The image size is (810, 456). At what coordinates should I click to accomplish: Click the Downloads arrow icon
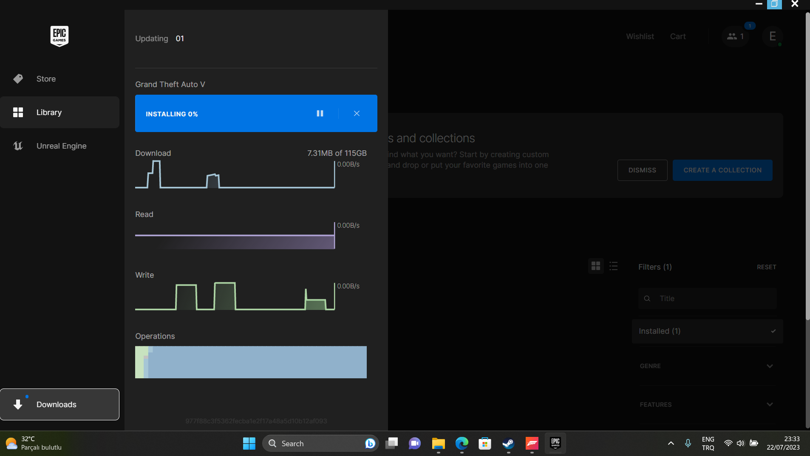point(18,405)
